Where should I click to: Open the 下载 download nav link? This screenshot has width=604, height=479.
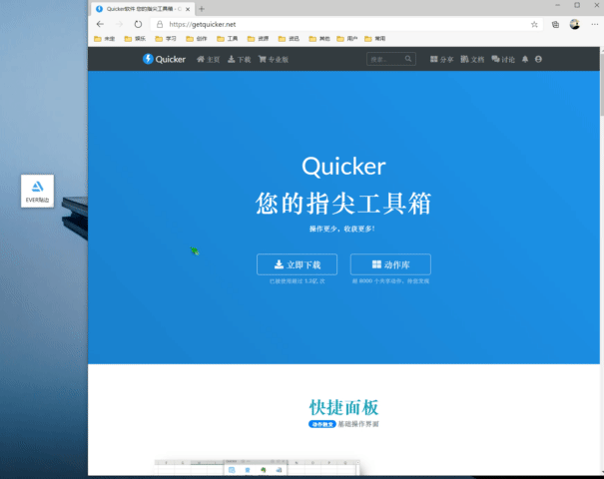(240, 59)
